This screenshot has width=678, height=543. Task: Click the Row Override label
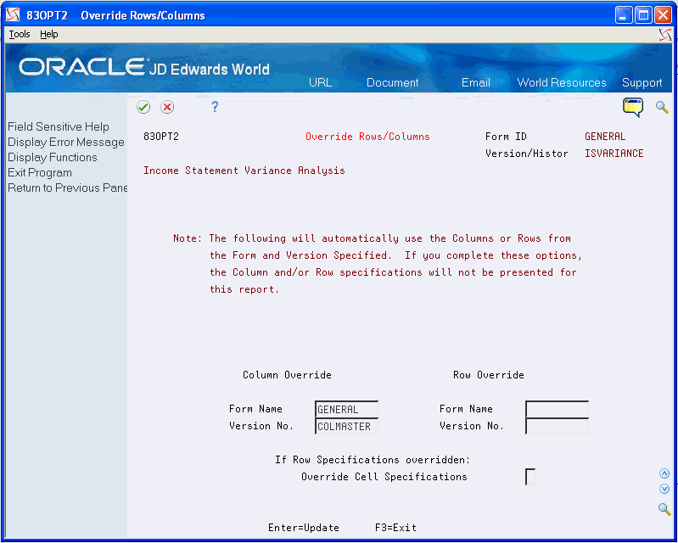[x=489, y=375]
